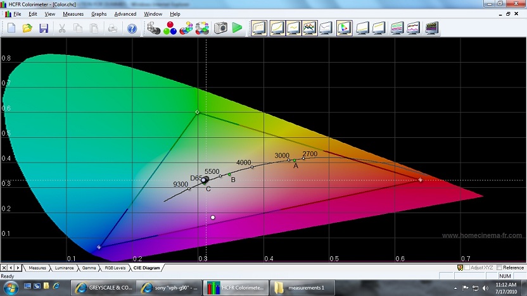Click the red primary point on the gamut triangle
The width and height of the screenshot is (527, 296).
(x=420, y=180)
